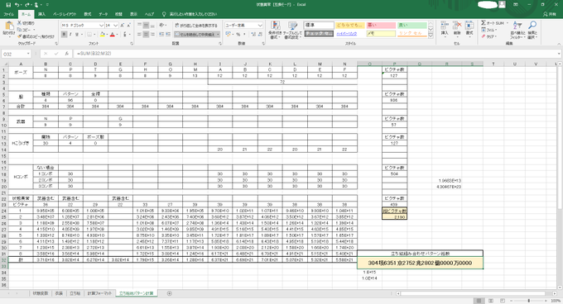Click the Share button
This screenshot has height=304, width=563.
click(550, 14)
